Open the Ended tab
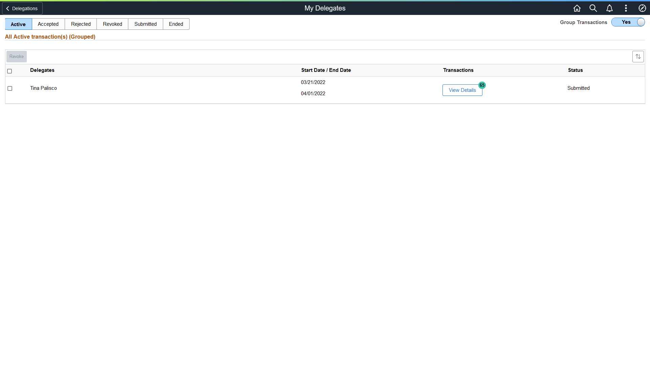The height and width of the screenshot is (366, 650). click(x=176, y=24)
